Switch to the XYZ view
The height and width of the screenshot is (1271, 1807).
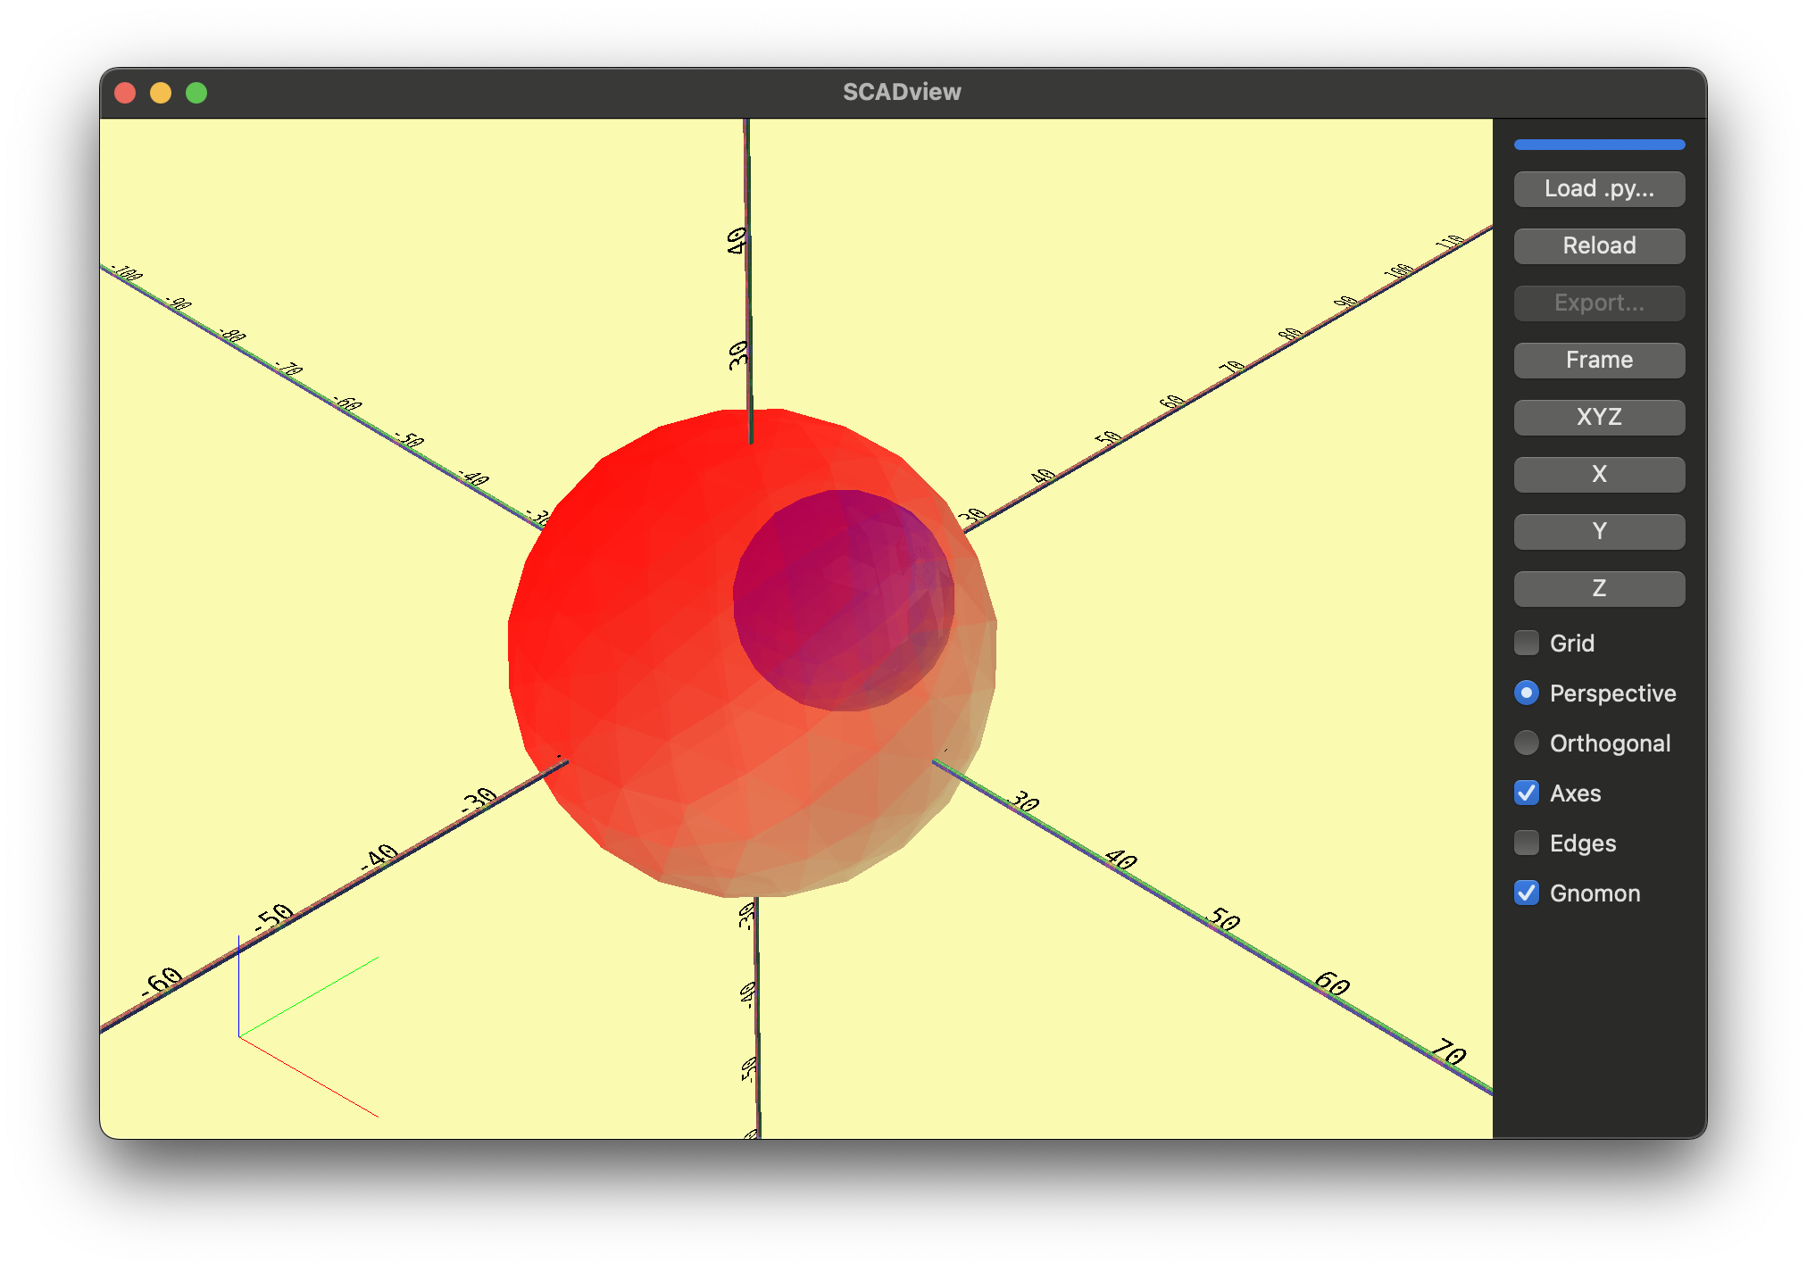(x=1598, y=418)
